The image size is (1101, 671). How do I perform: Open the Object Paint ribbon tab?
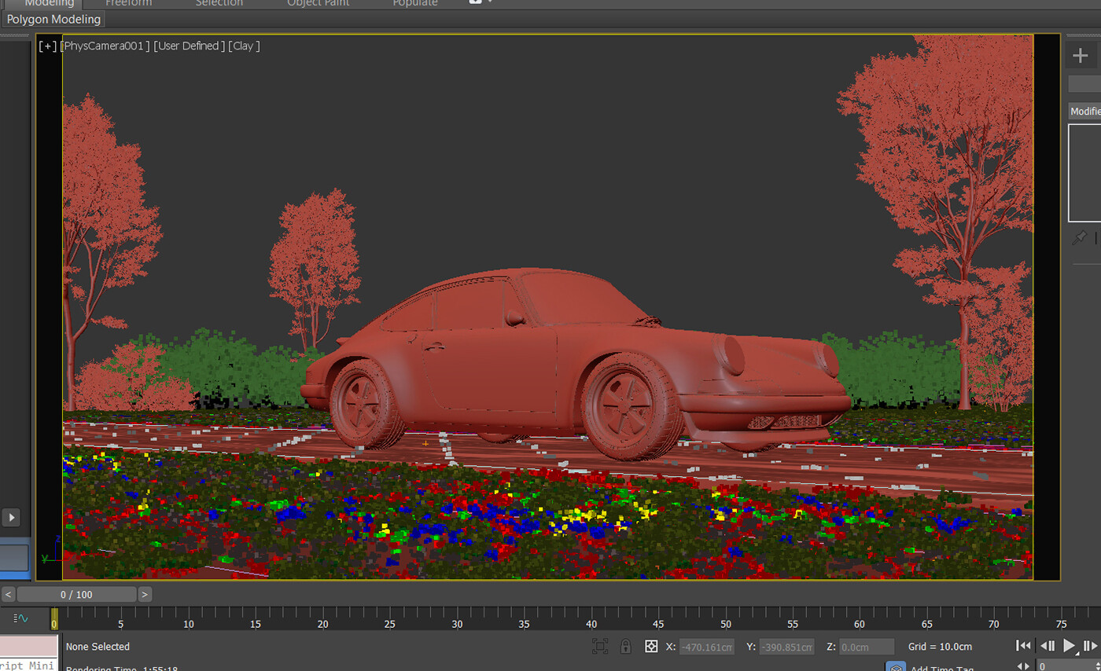pyautogui.click(x=318, y=4)
